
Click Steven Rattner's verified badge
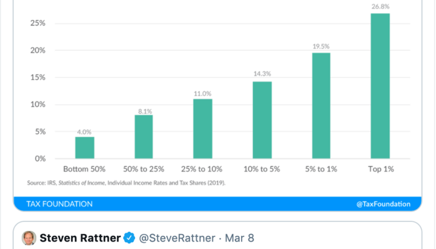(x=130, y=238)
